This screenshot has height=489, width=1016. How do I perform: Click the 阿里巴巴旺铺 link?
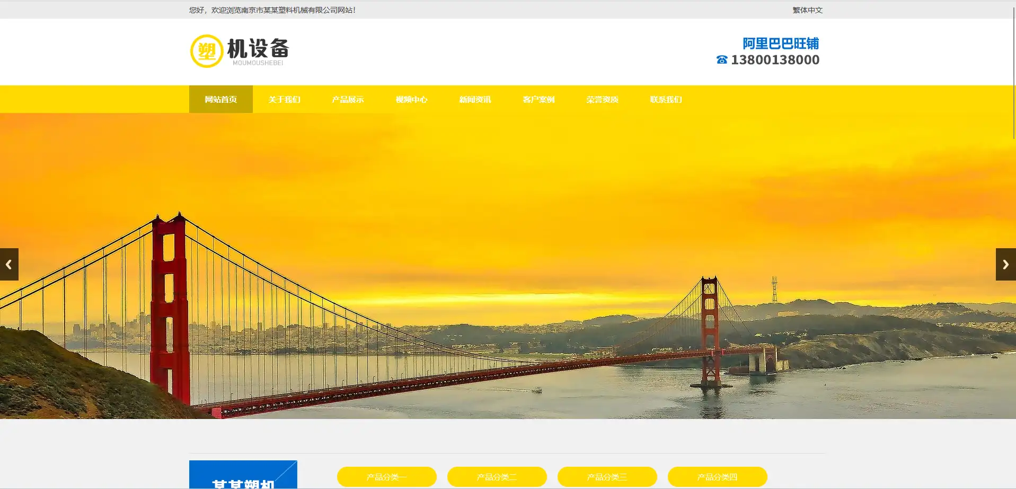click(780, 43)
